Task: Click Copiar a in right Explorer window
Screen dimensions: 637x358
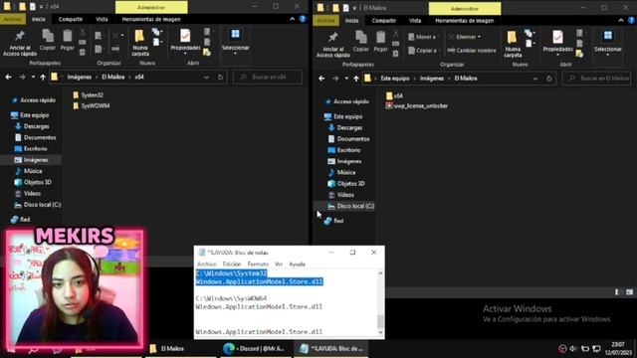Action: pyautogui.click(x=423, y=51)
